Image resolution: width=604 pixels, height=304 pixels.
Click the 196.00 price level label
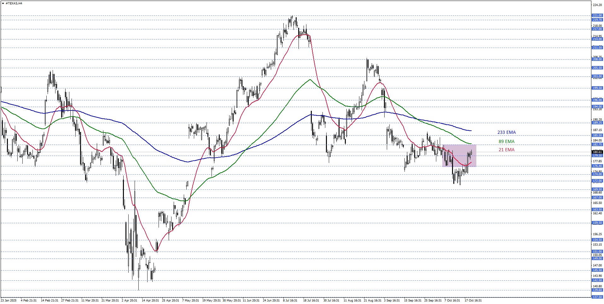click(x=597, y=100)
